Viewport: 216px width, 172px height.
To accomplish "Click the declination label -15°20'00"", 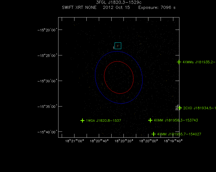I will click(x=47, y=30).
